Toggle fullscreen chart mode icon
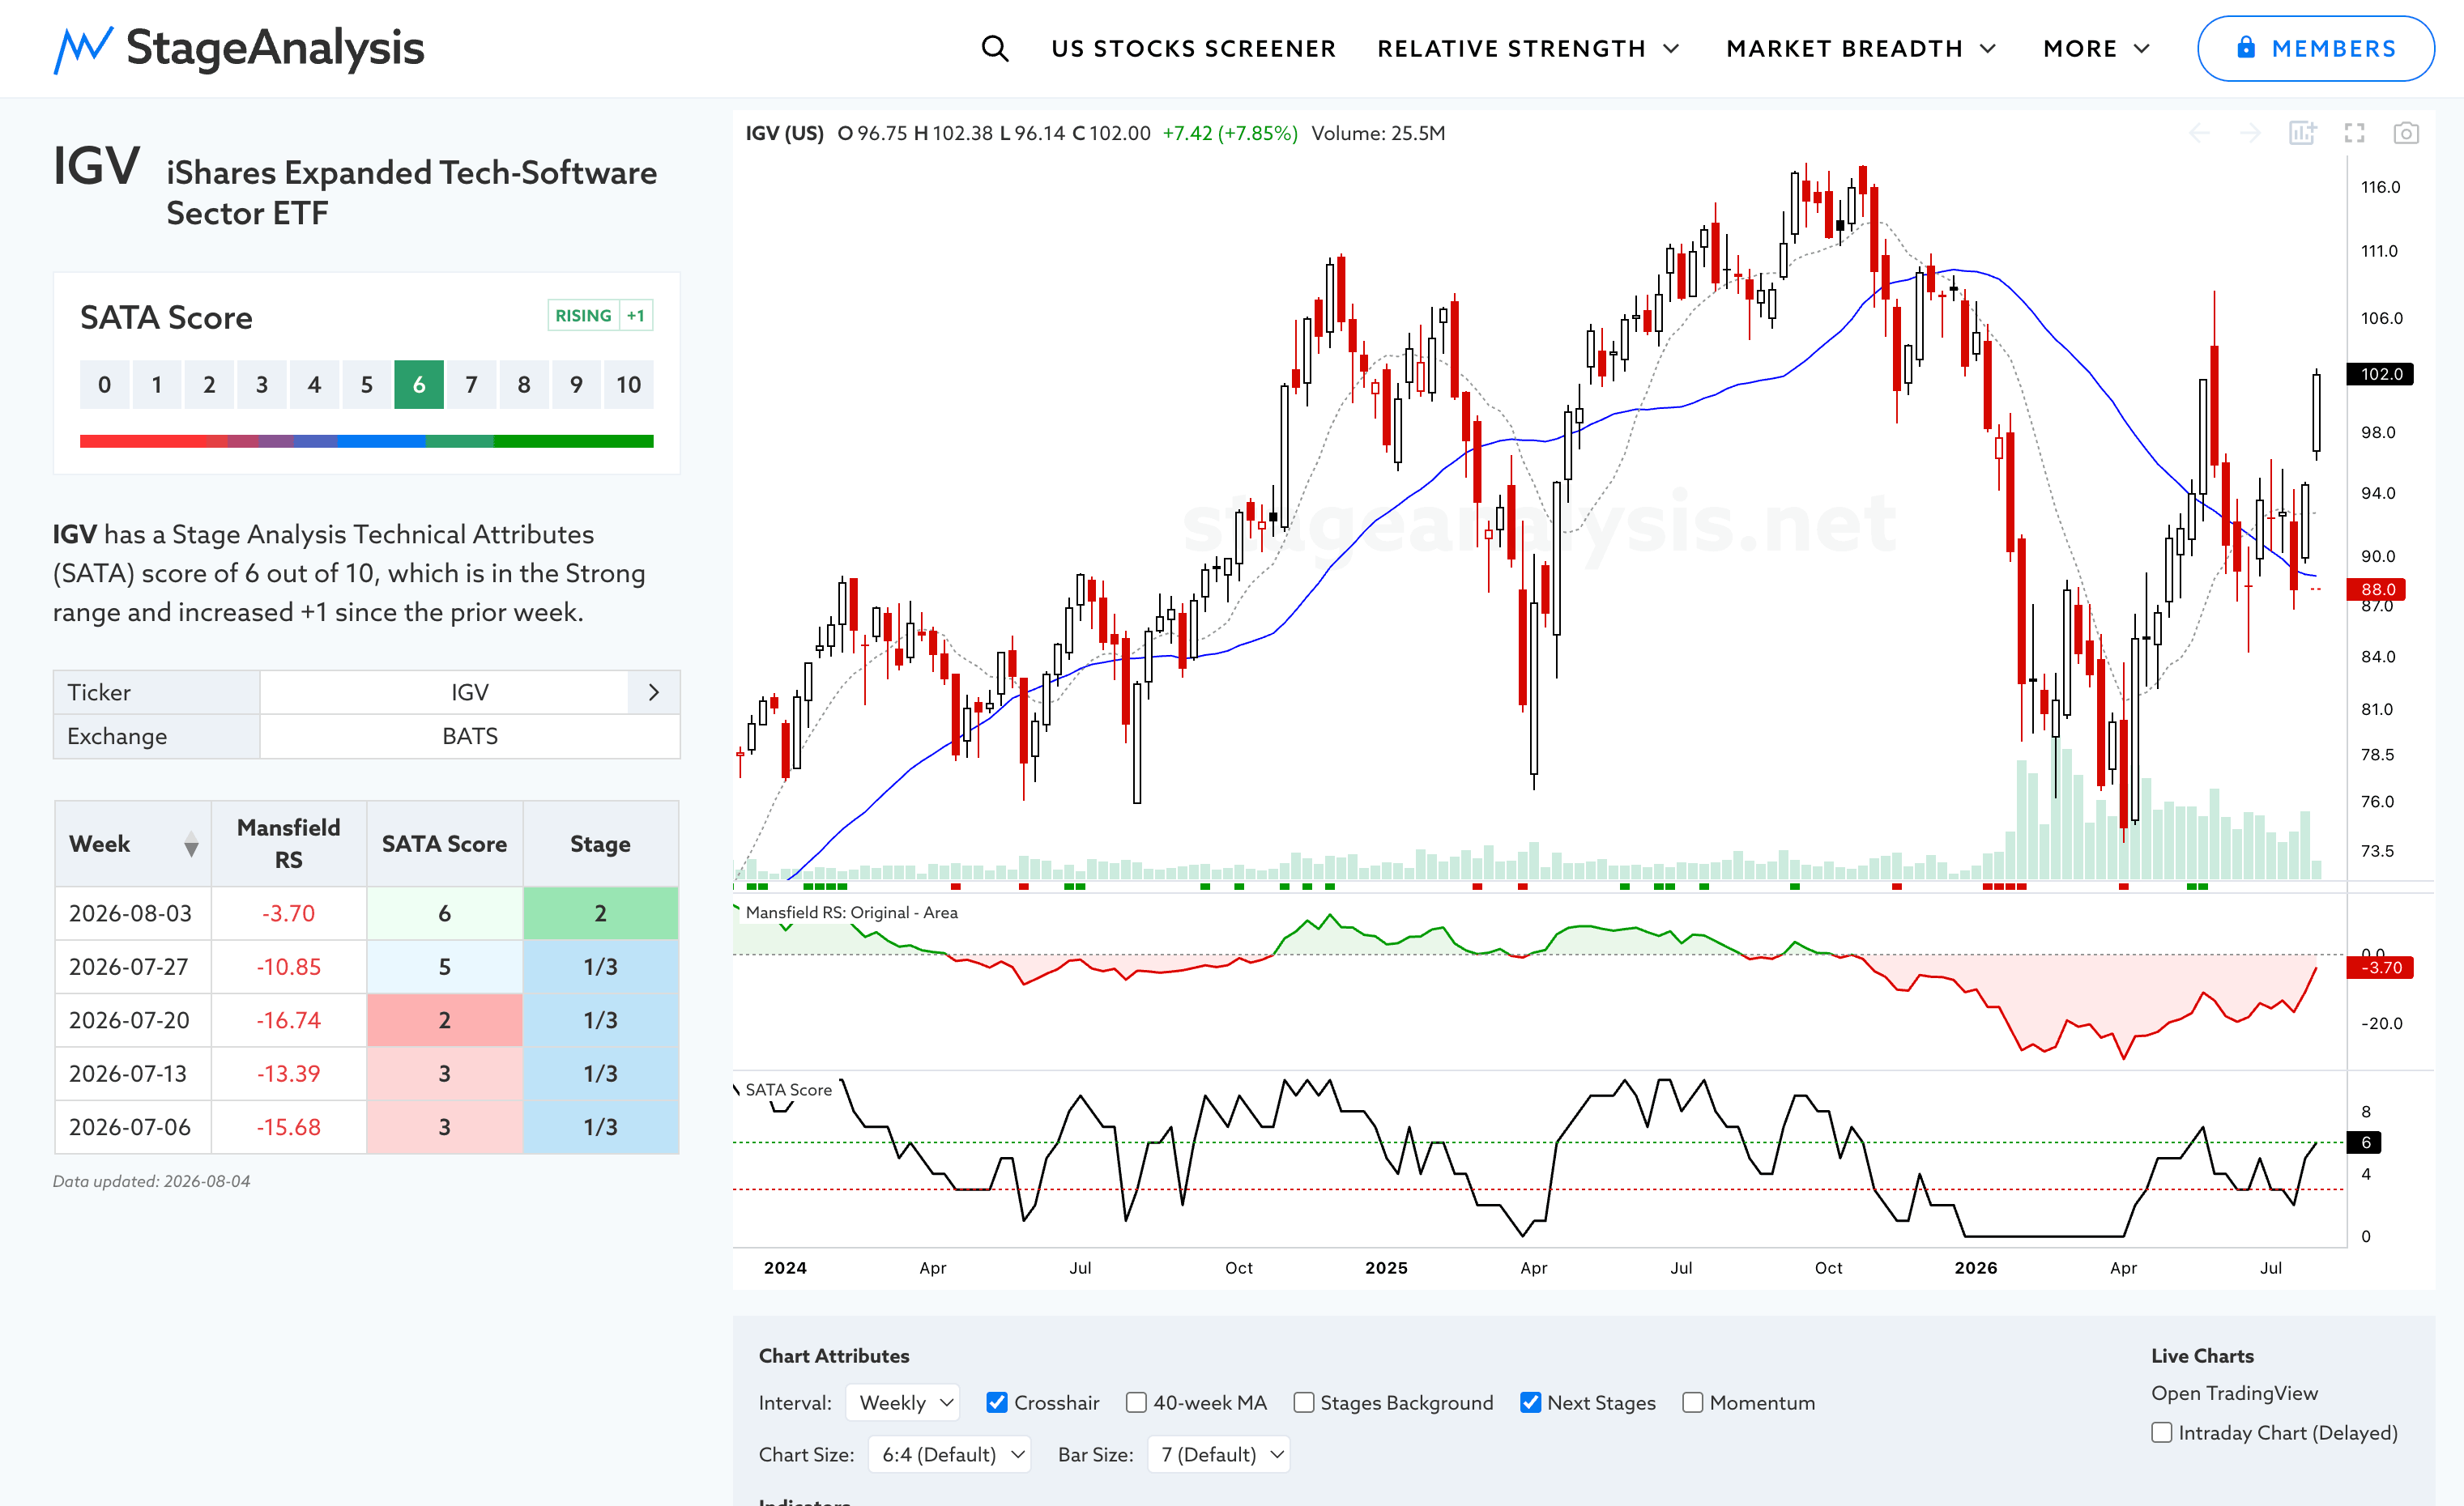 click(x=2354, y=133)
